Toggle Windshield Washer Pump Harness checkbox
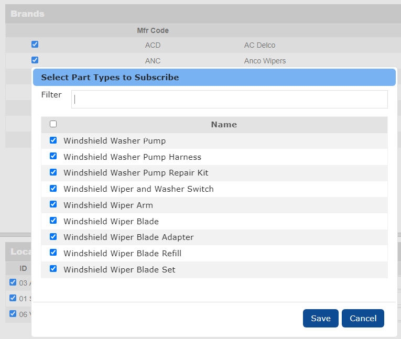The width and height of the screenshot is (401, 339). [x=53, y=156]
